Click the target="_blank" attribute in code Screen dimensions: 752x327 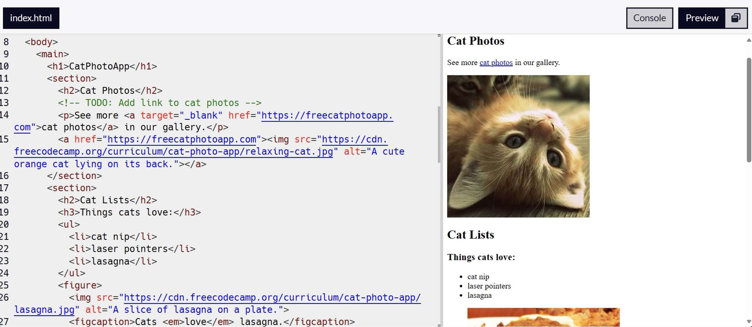(181, 115)
